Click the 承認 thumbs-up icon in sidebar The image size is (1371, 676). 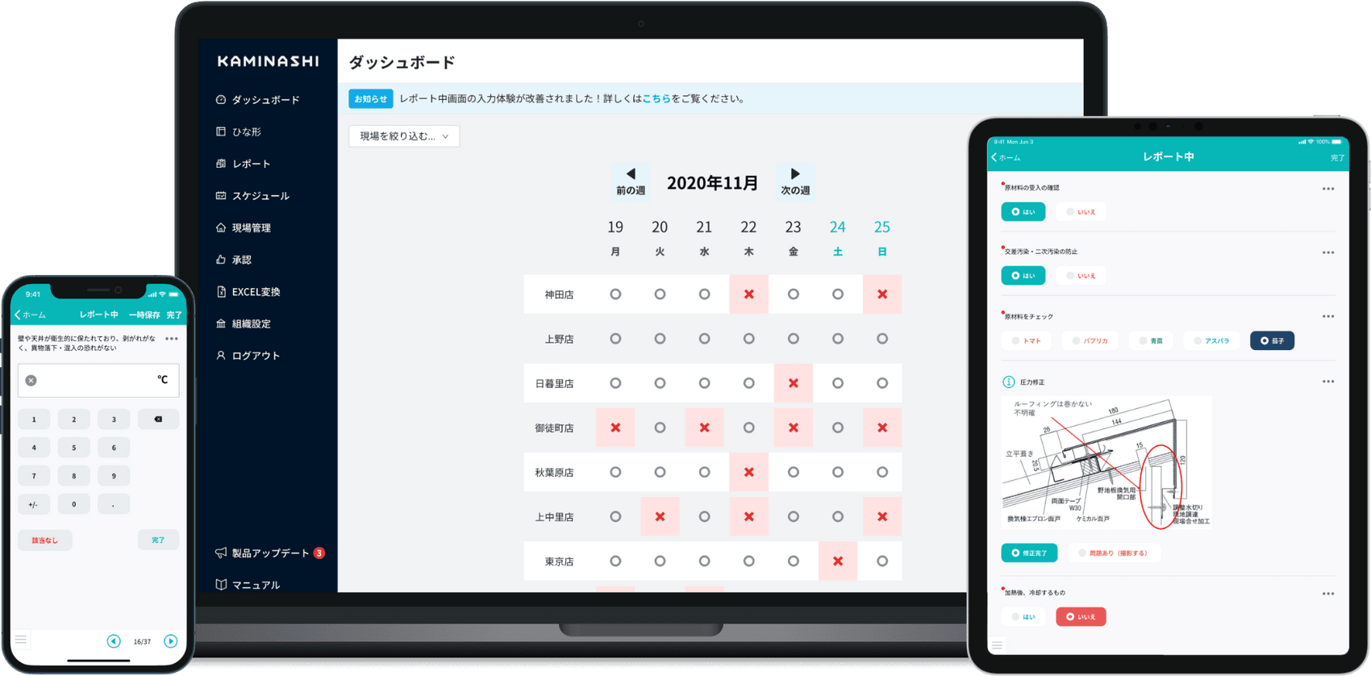point(221,260)
